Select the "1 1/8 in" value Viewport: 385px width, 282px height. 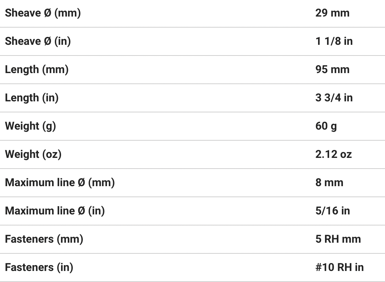coord(334,41)
